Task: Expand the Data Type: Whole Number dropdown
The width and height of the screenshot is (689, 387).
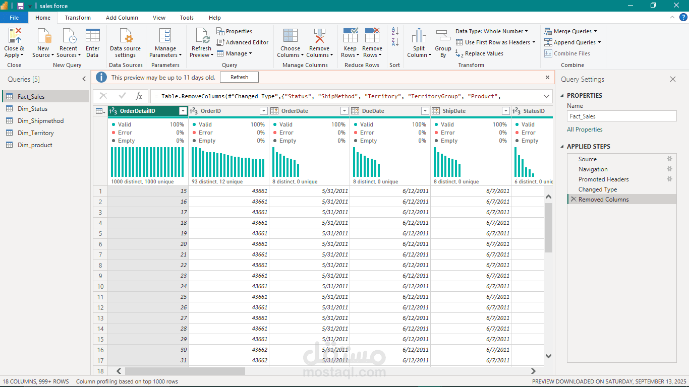Action: tap(491, 31)
